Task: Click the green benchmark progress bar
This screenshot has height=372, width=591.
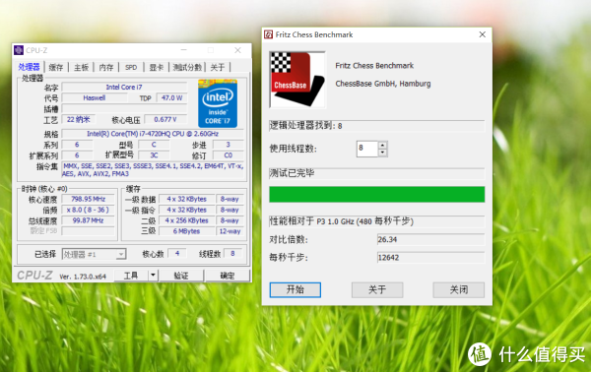Action: pyautogui.click(x=377, y=194)
